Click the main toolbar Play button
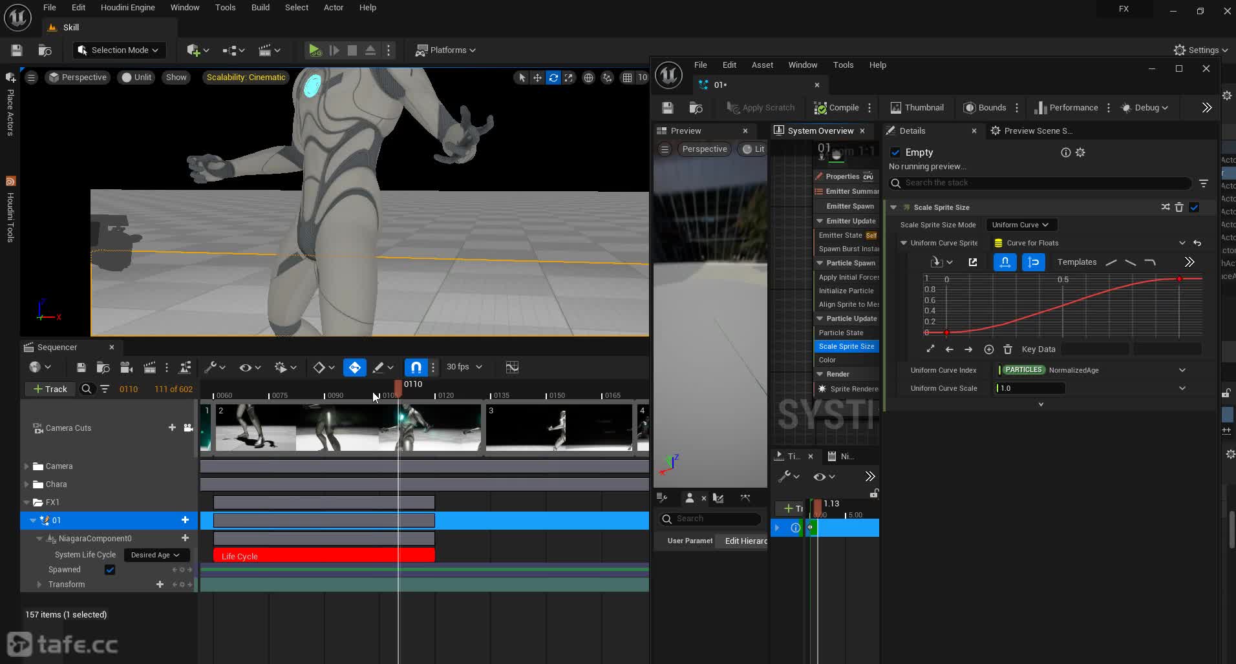Viewport: 1236px width, 664px height. point(314,50)
